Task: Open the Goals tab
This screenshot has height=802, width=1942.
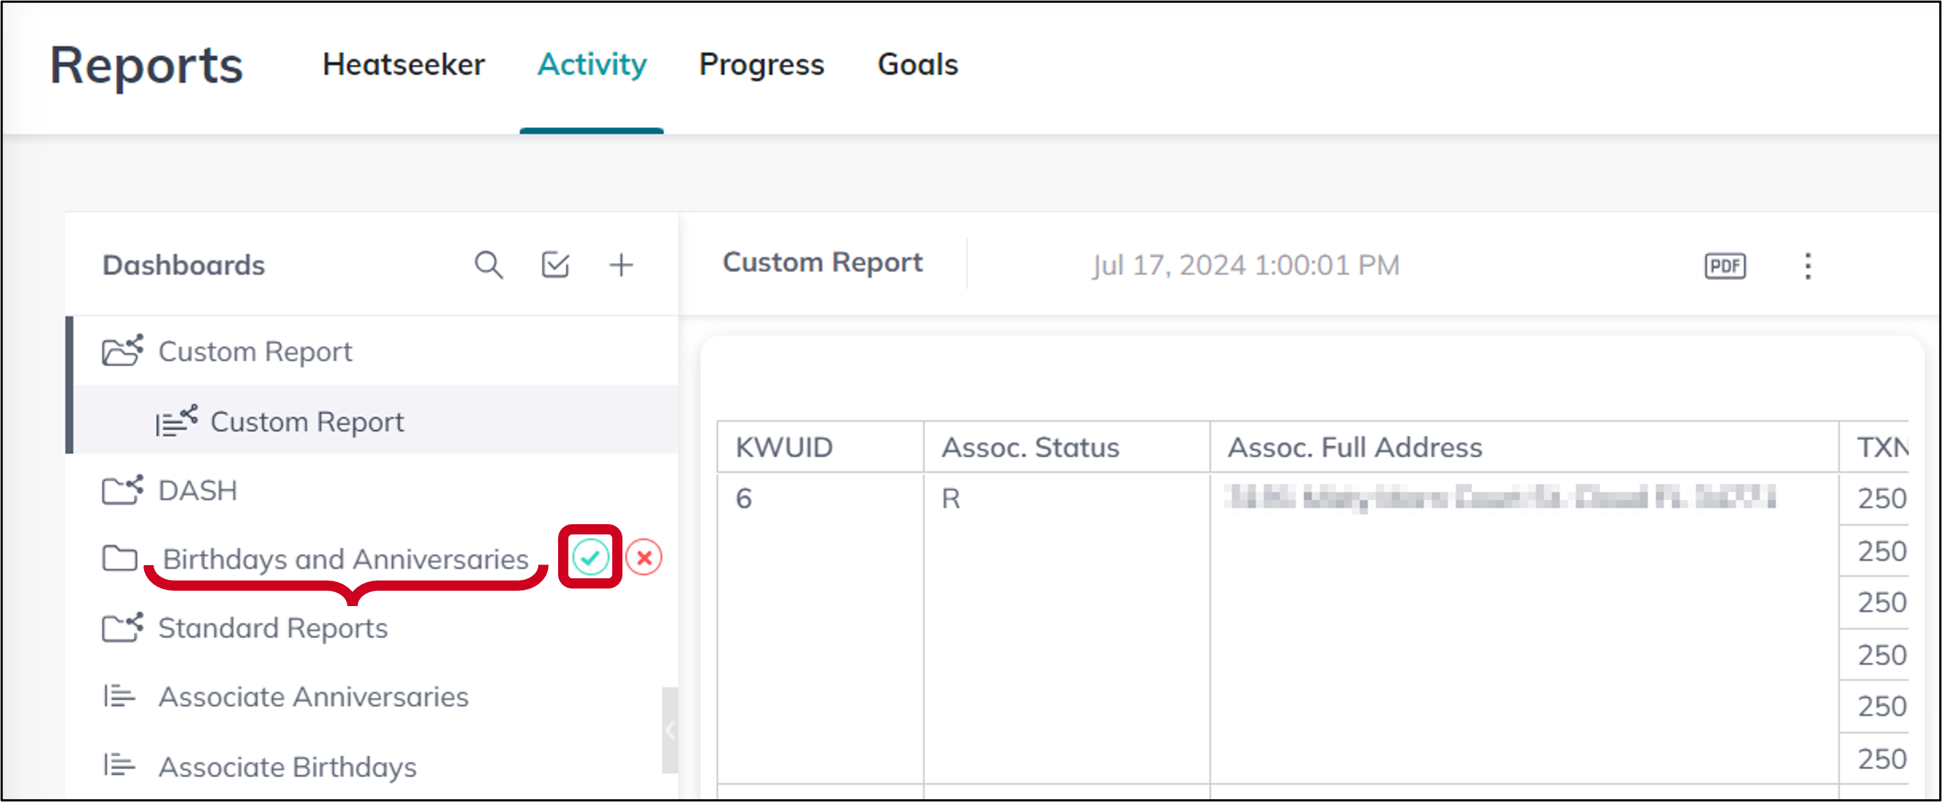Action: coord(917,65)
